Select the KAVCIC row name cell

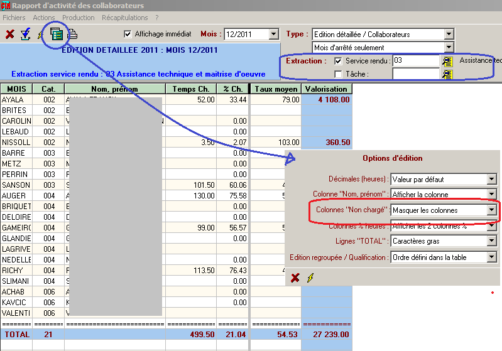(x=16, y=303)
